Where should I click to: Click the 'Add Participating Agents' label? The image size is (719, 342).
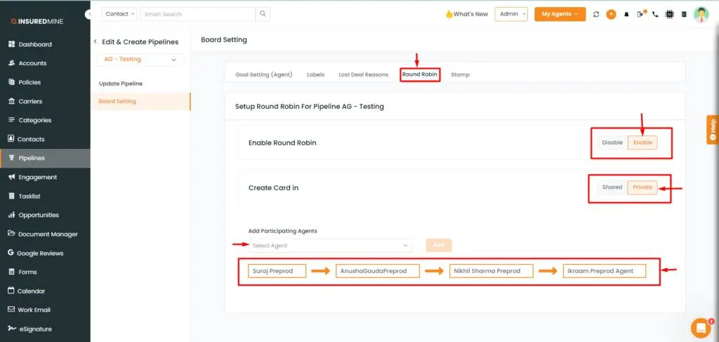point(282,231)
